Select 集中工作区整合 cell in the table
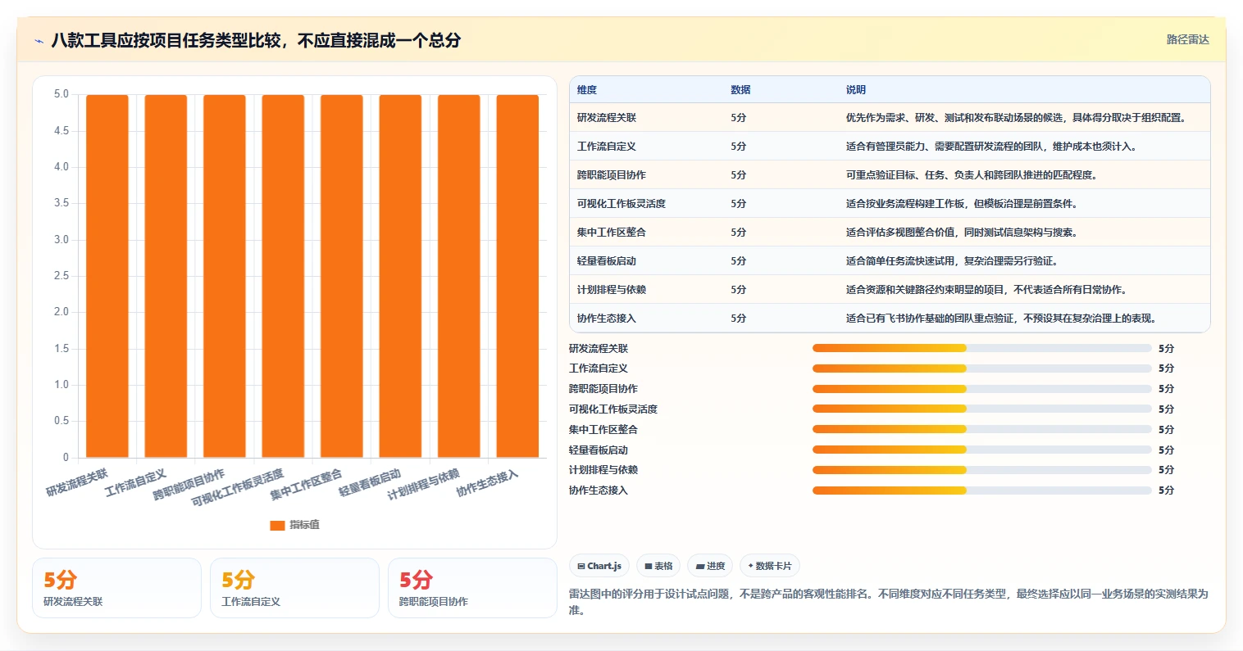Viewport: 1243px width, 651px height. (x=612, y=233)
